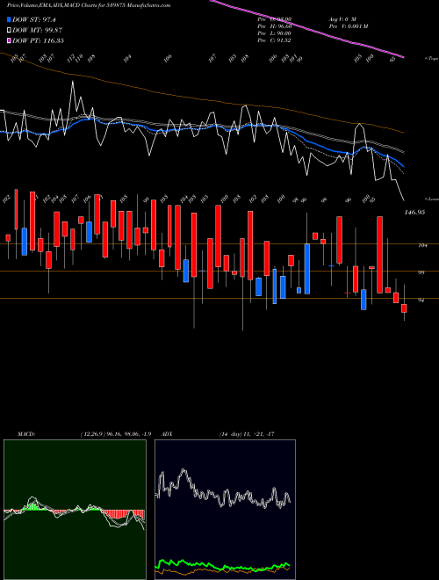Click the 104 price axis label
Screen dimensions: 439x580
[x=422, y=245]
